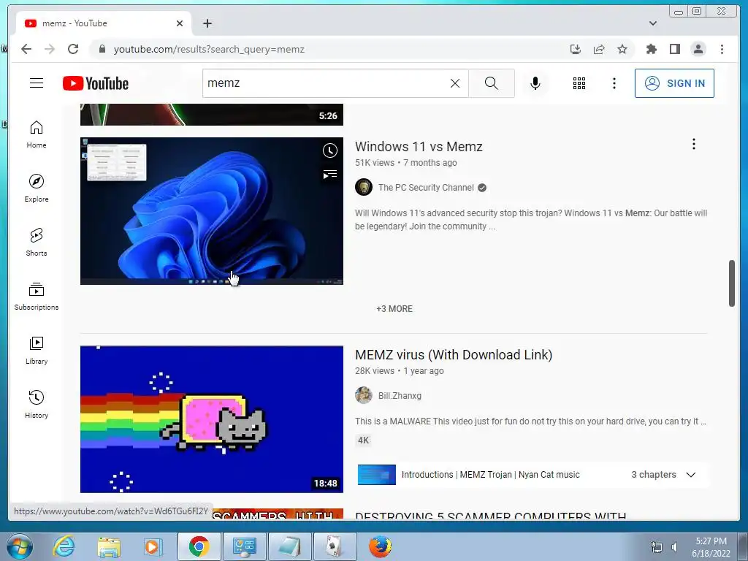Open the Chrome three-dot menu

(x=722, y=49)
